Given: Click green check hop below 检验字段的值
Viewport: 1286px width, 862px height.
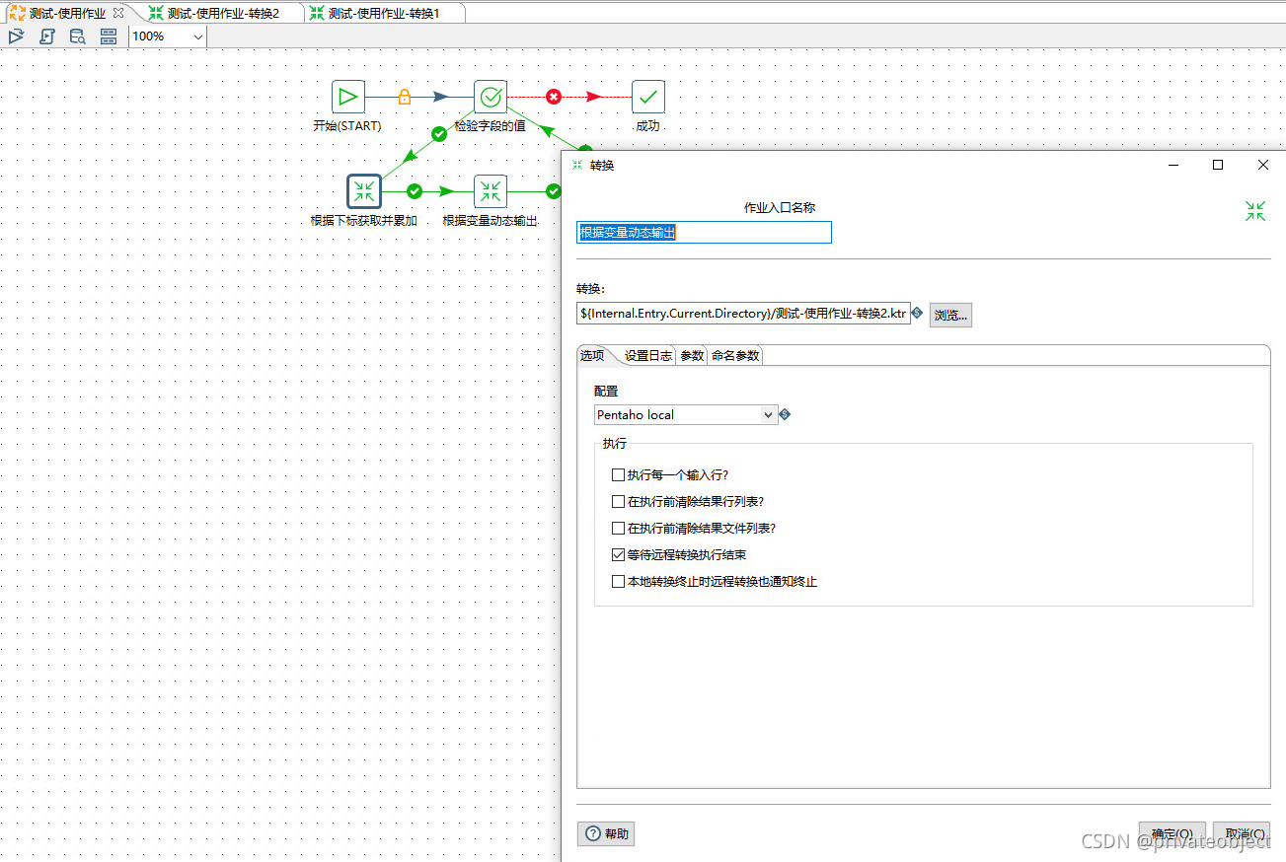Looking at the screenshot, I should [x=439, y=133].
